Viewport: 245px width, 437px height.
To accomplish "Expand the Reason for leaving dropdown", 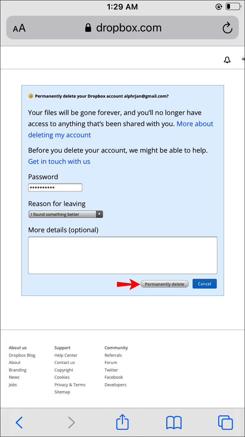I will [x=66, y=215].
